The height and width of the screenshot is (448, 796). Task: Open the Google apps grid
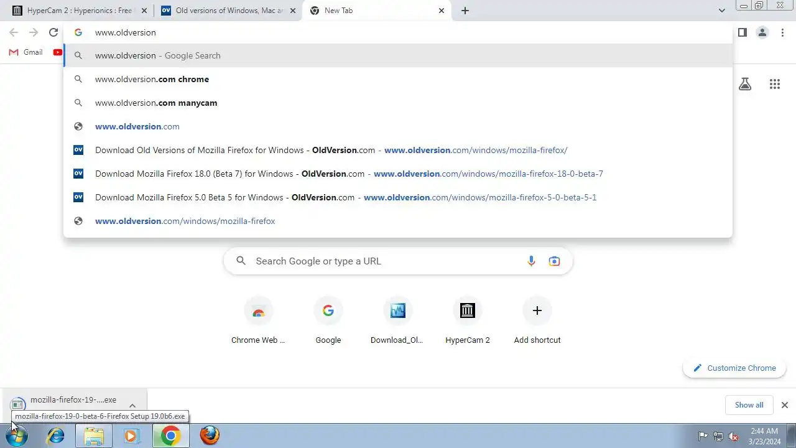(774, 84)
